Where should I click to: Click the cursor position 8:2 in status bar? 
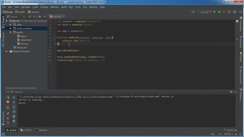pos(213,134)
